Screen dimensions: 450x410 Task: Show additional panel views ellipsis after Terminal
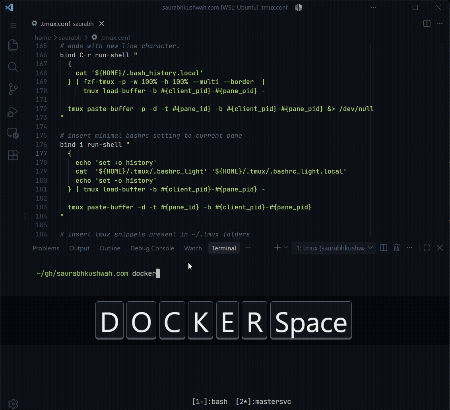(x=248, y=248)
